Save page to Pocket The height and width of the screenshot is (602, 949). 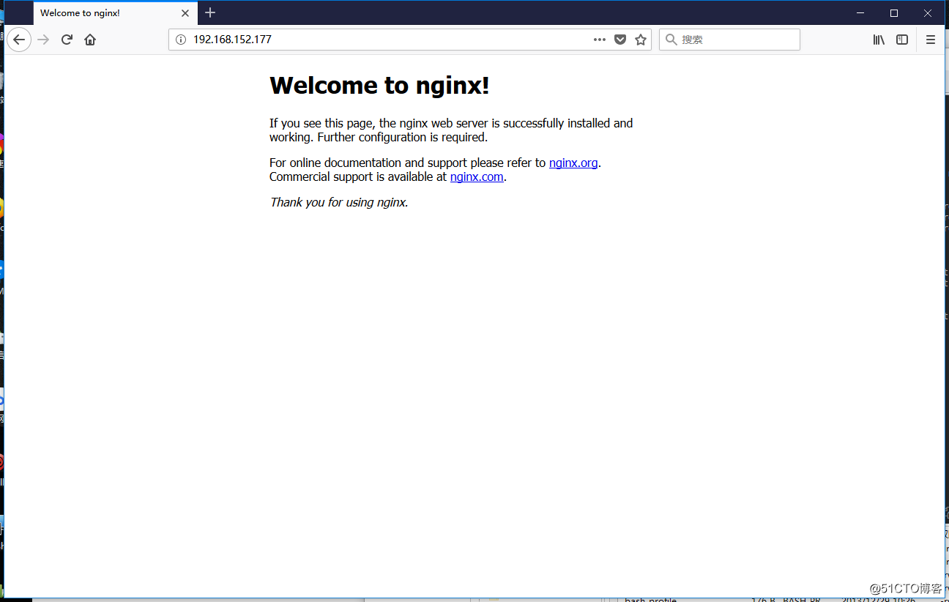pyautogui.click(x=620, y=40)
